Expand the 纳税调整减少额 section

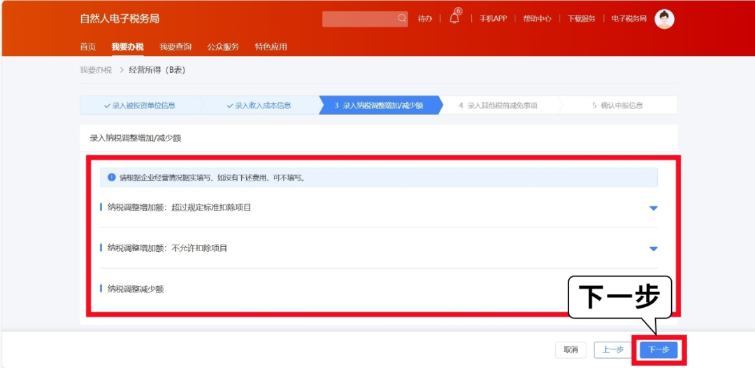[x=136, y=289]
